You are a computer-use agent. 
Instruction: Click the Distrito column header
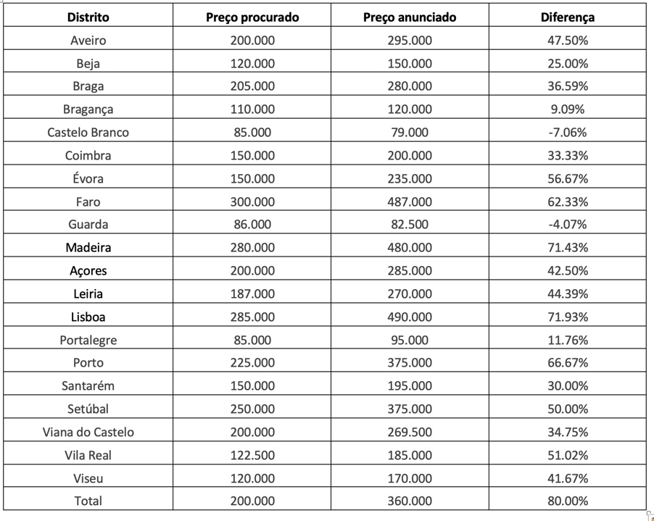(x=88, y=17)
